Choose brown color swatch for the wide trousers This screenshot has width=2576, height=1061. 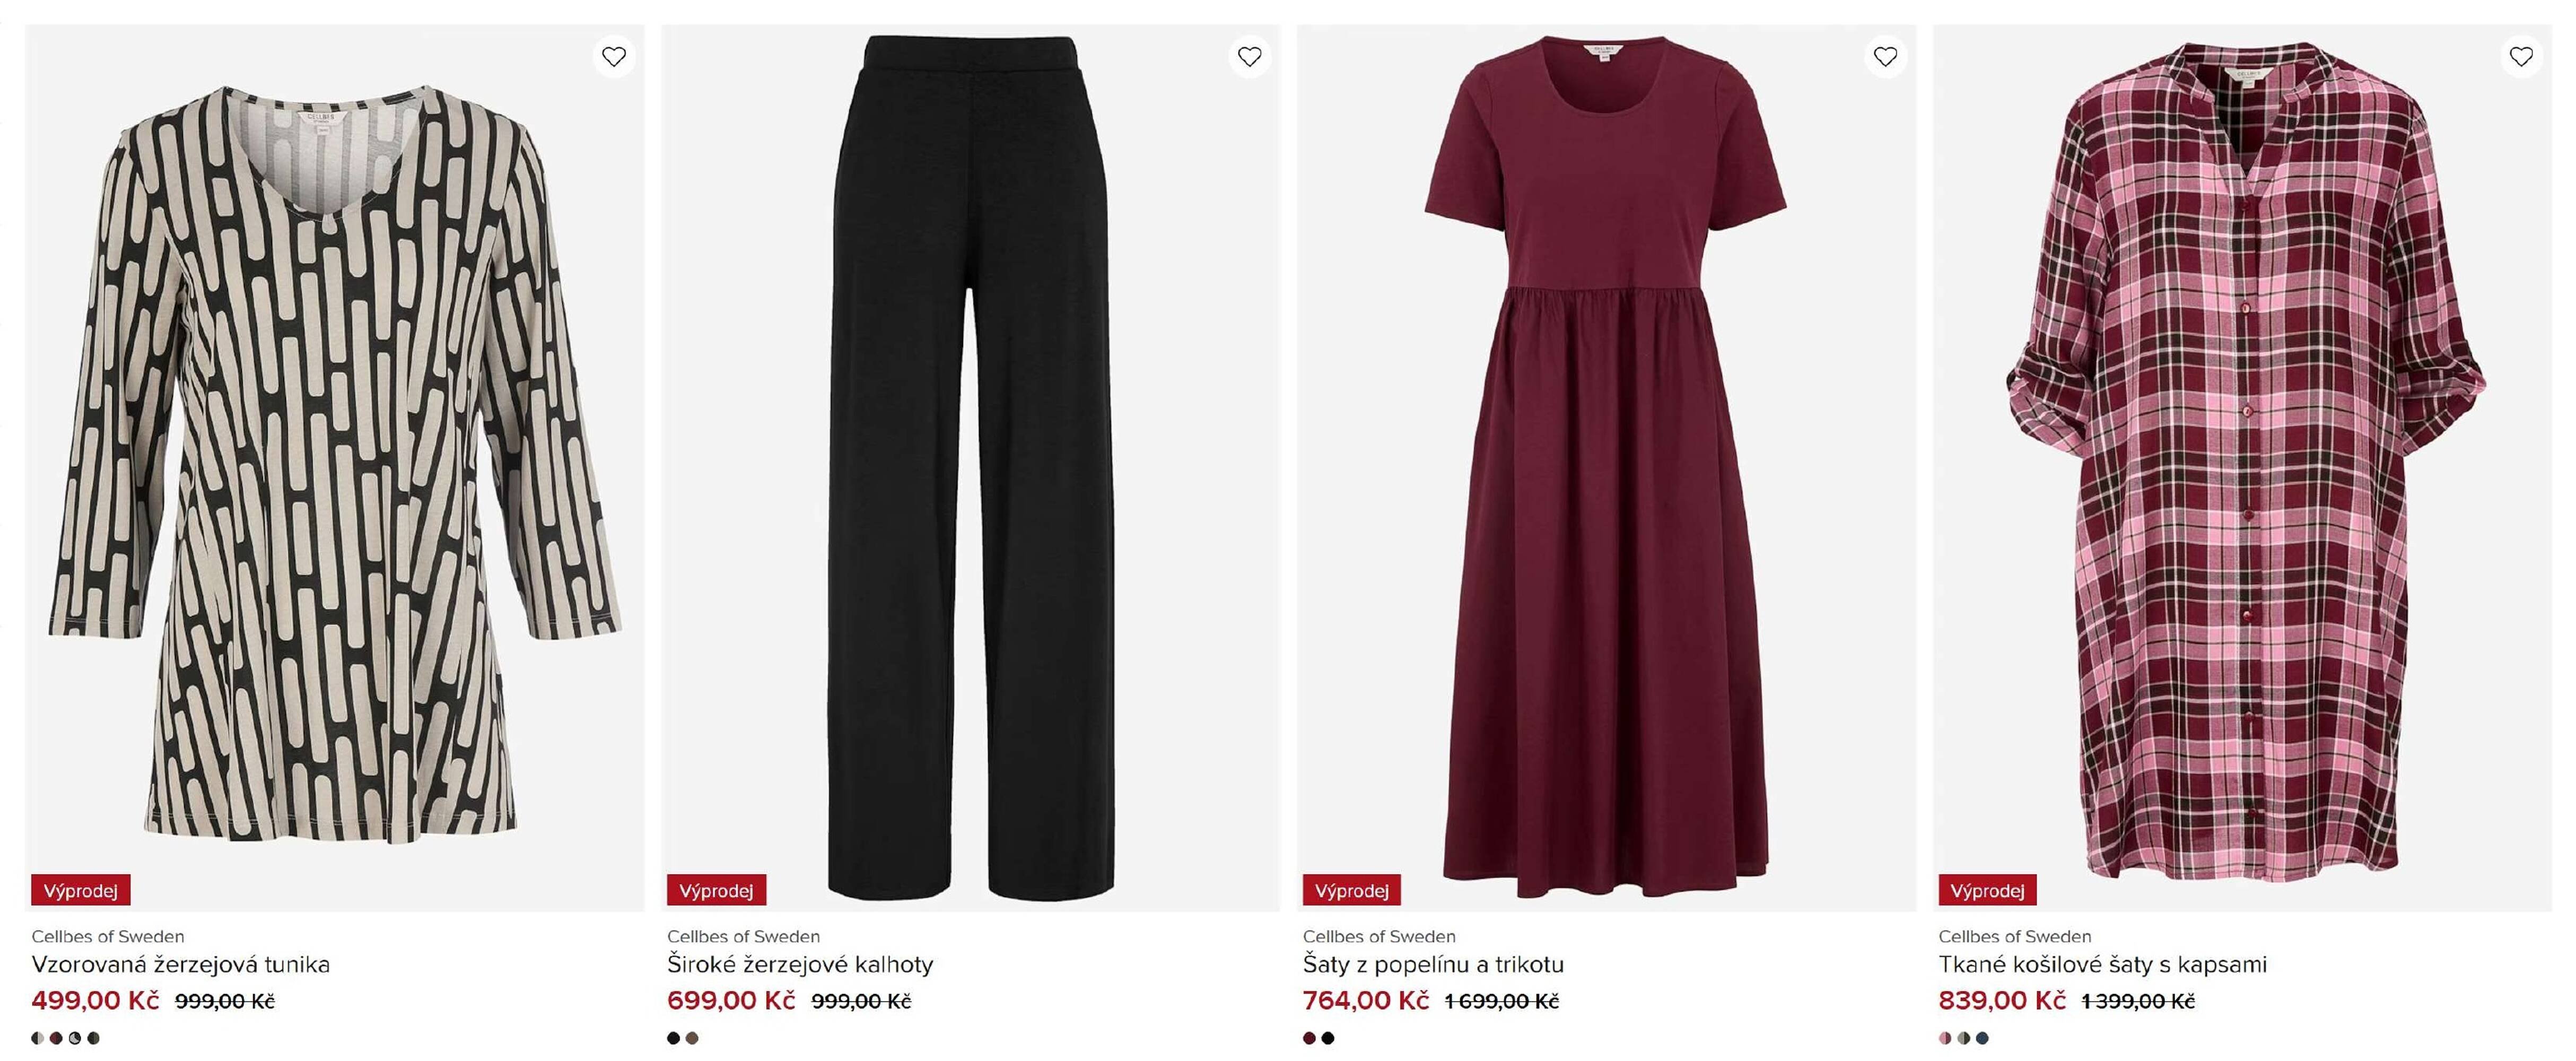692,1038
